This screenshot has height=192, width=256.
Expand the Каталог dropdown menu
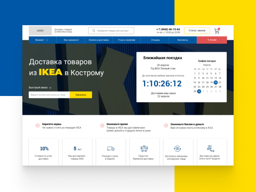pyautogui.click(x=43, y=40)
